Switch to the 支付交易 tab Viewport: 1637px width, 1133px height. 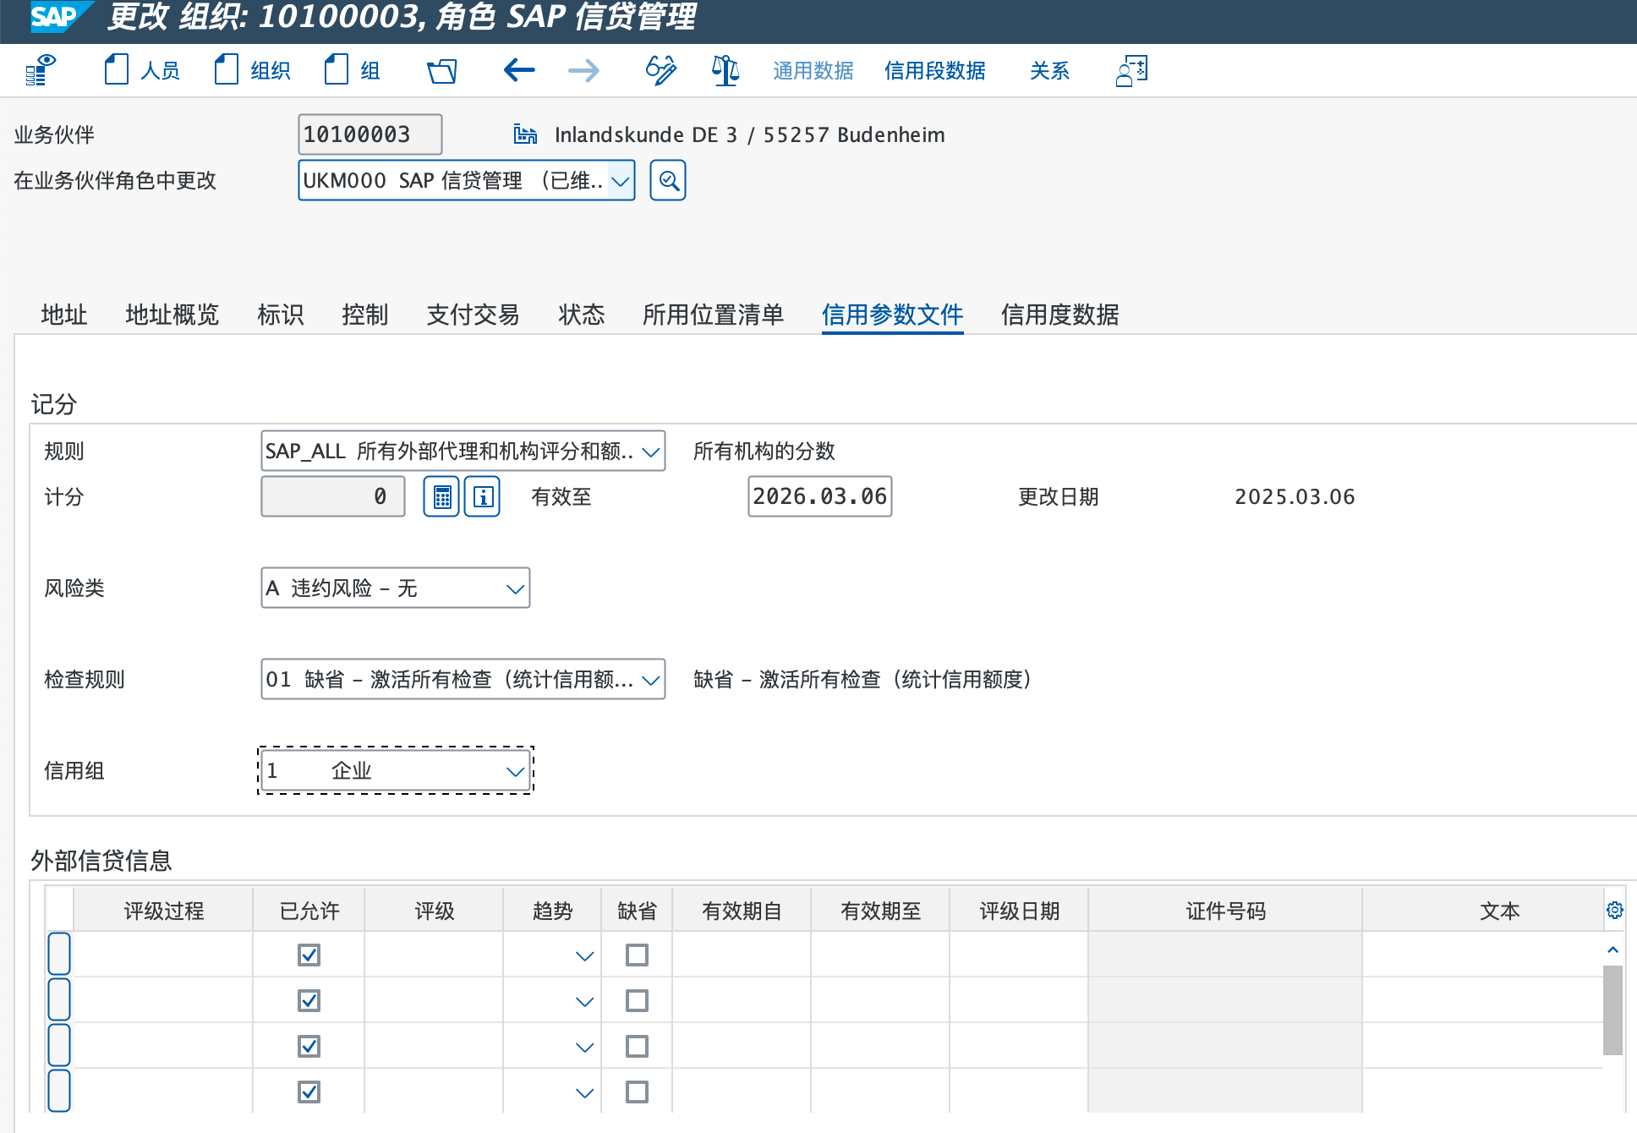pos(474,315)
